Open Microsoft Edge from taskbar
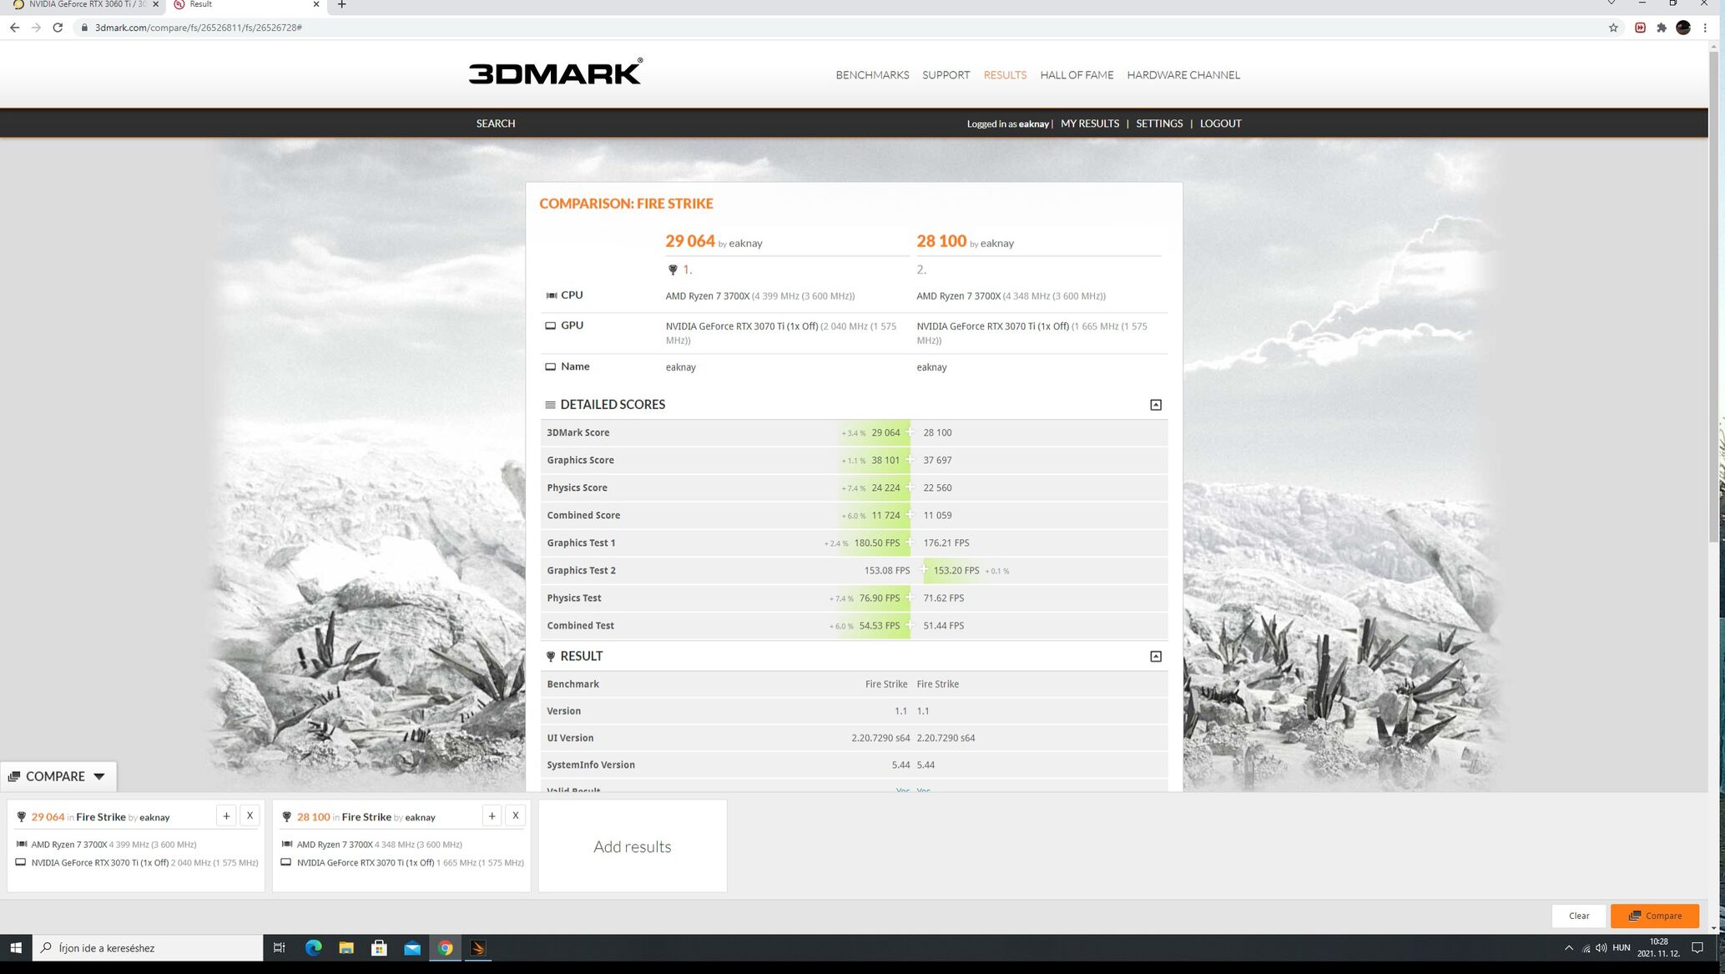 pyautogui.click(x=313, y=947)
